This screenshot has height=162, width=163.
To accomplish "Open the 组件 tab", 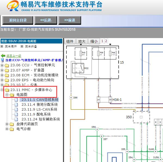I will [70, 41].
